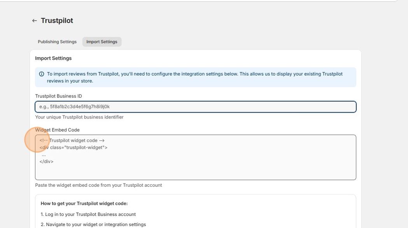Click step 2 'Navigate to your widget or integration settings'
The width and height of the screenshot is (408, 228).
pos(93,224)
